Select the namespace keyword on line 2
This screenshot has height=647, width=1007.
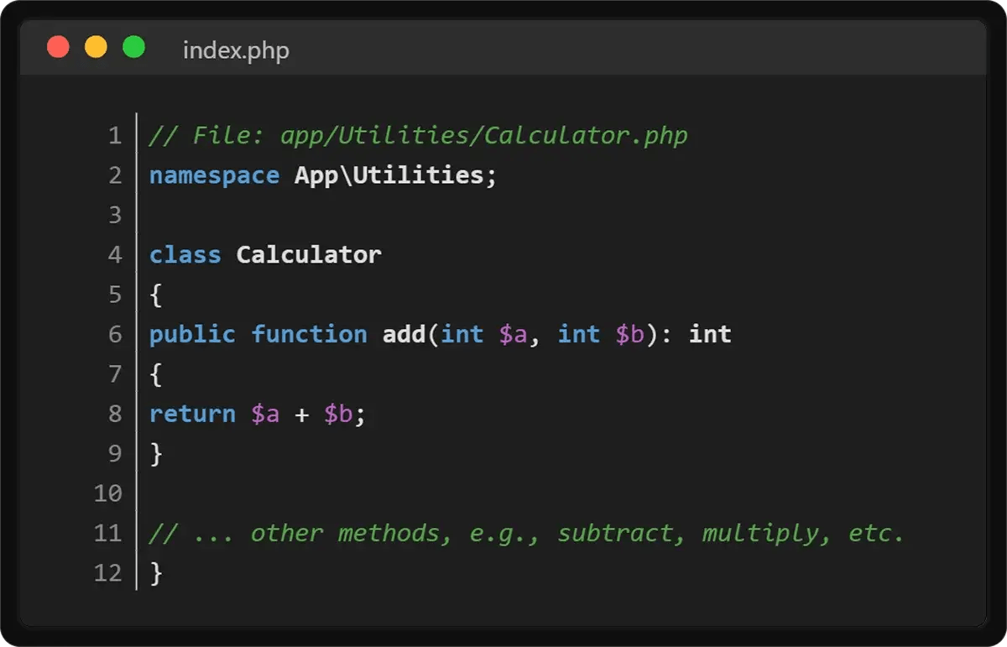214,175
